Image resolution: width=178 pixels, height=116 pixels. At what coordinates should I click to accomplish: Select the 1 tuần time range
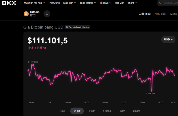(x=92, y=111)
